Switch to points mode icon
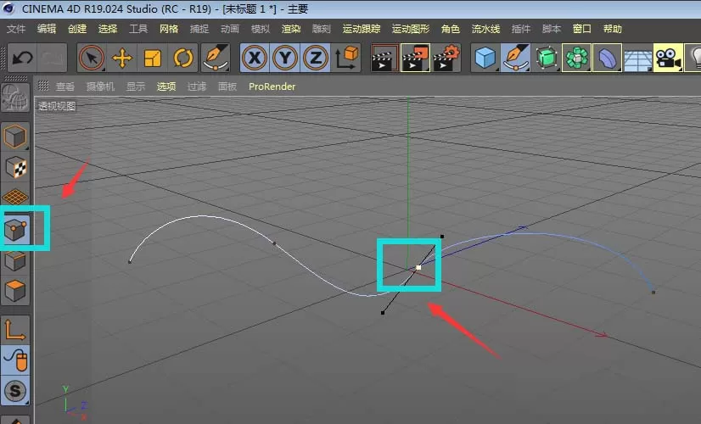The height and width of the screenshot is (424, 701). (16, 230)
